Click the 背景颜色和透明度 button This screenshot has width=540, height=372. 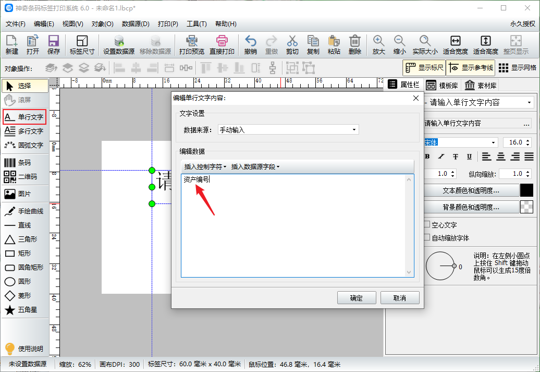coord(471,207)
